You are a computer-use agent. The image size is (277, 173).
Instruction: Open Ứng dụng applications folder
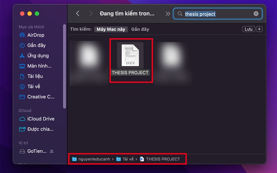click(38, 56)
